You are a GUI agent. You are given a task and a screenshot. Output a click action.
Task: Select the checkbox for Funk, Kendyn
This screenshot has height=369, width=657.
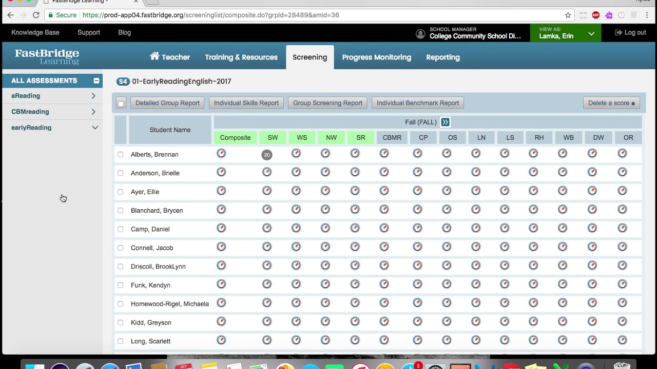point(120,285)
